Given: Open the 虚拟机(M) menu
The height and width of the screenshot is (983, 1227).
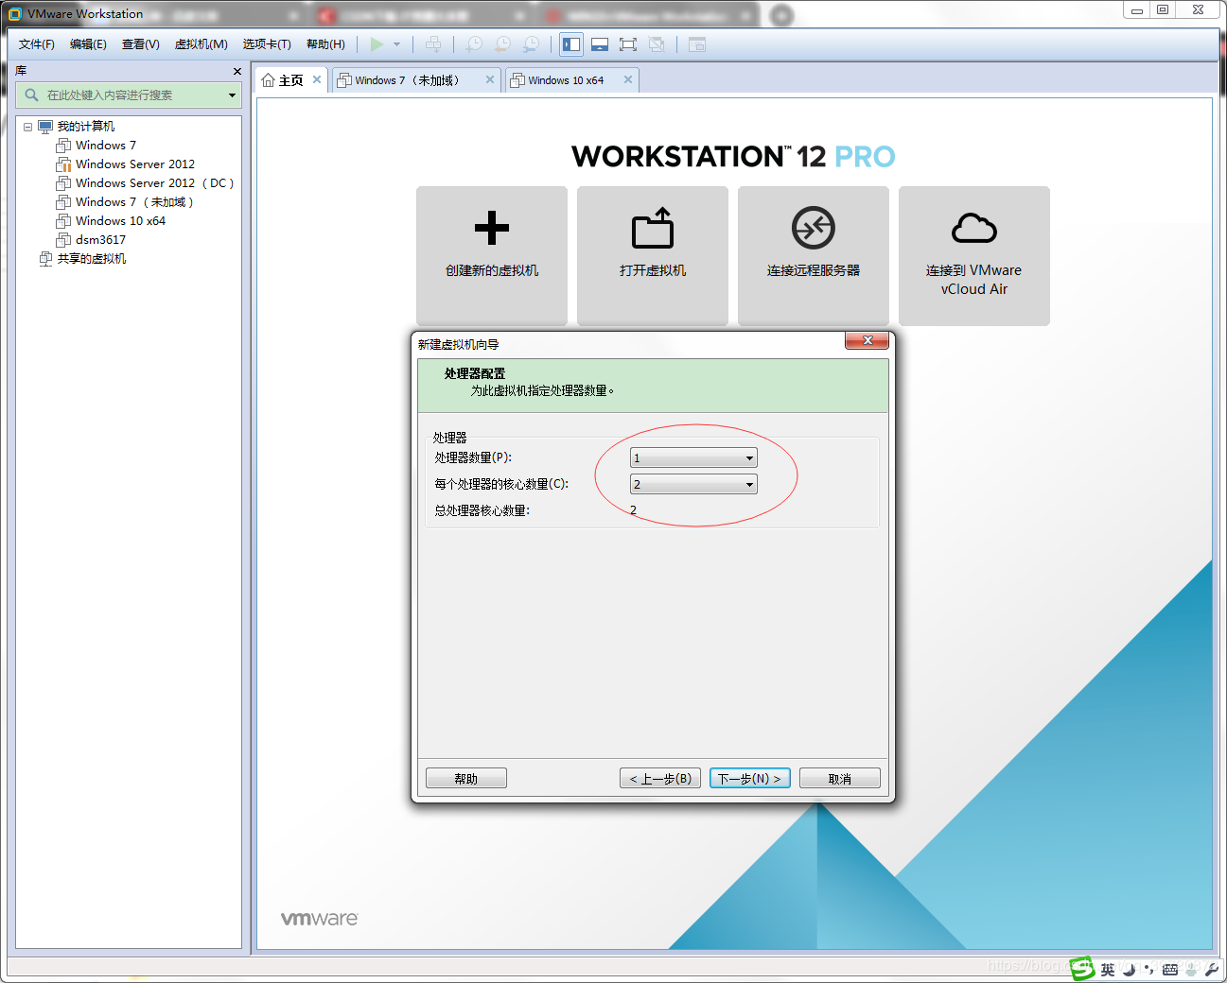Looking at the screenshot, I should (202, 44).
